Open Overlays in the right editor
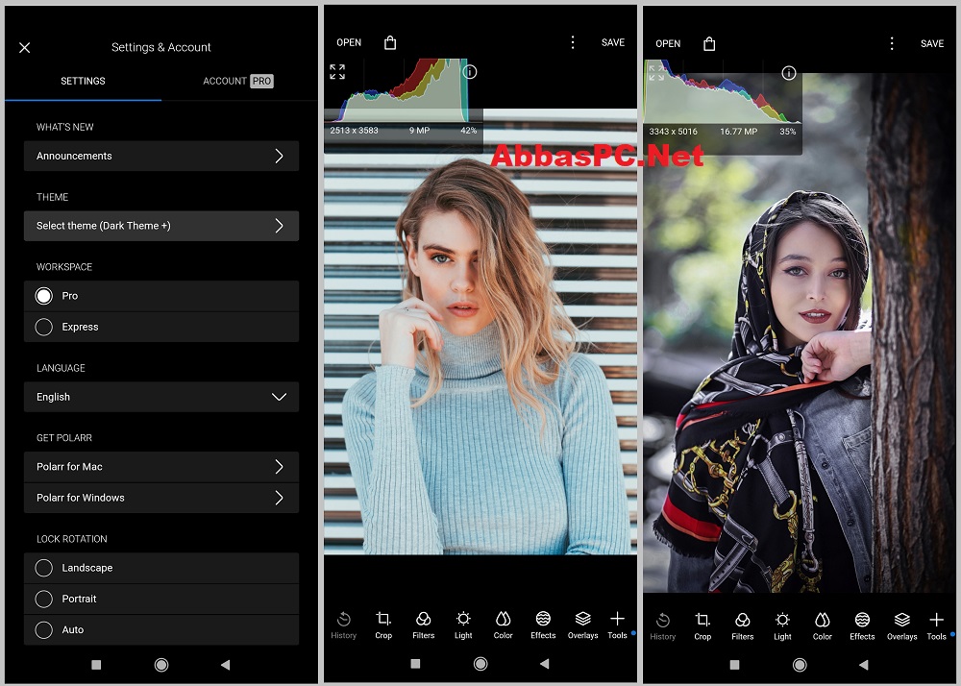 tap(902, 626)
